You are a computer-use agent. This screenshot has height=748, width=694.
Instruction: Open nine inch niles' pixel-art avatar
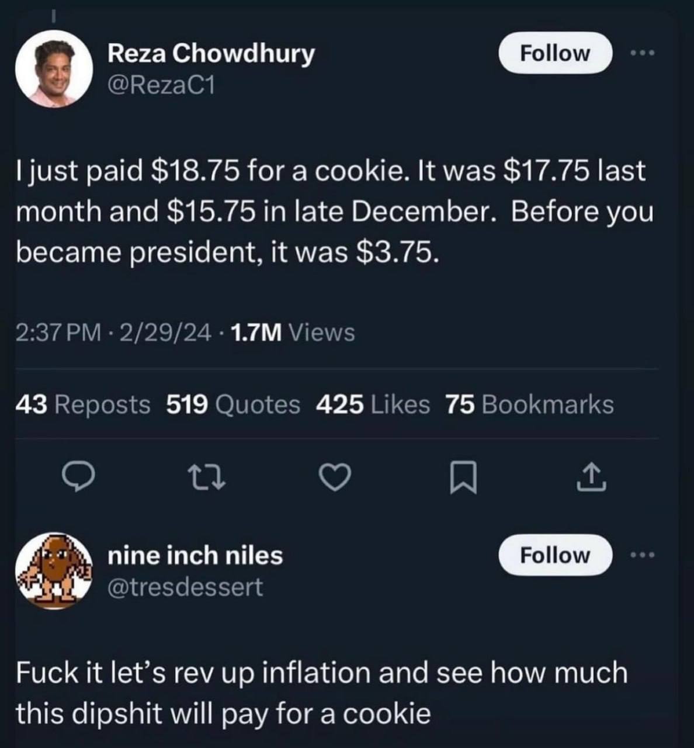coord(54,570)
